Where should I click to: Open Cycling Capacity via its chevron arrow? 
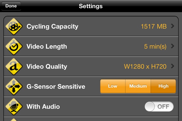point(173,26)
